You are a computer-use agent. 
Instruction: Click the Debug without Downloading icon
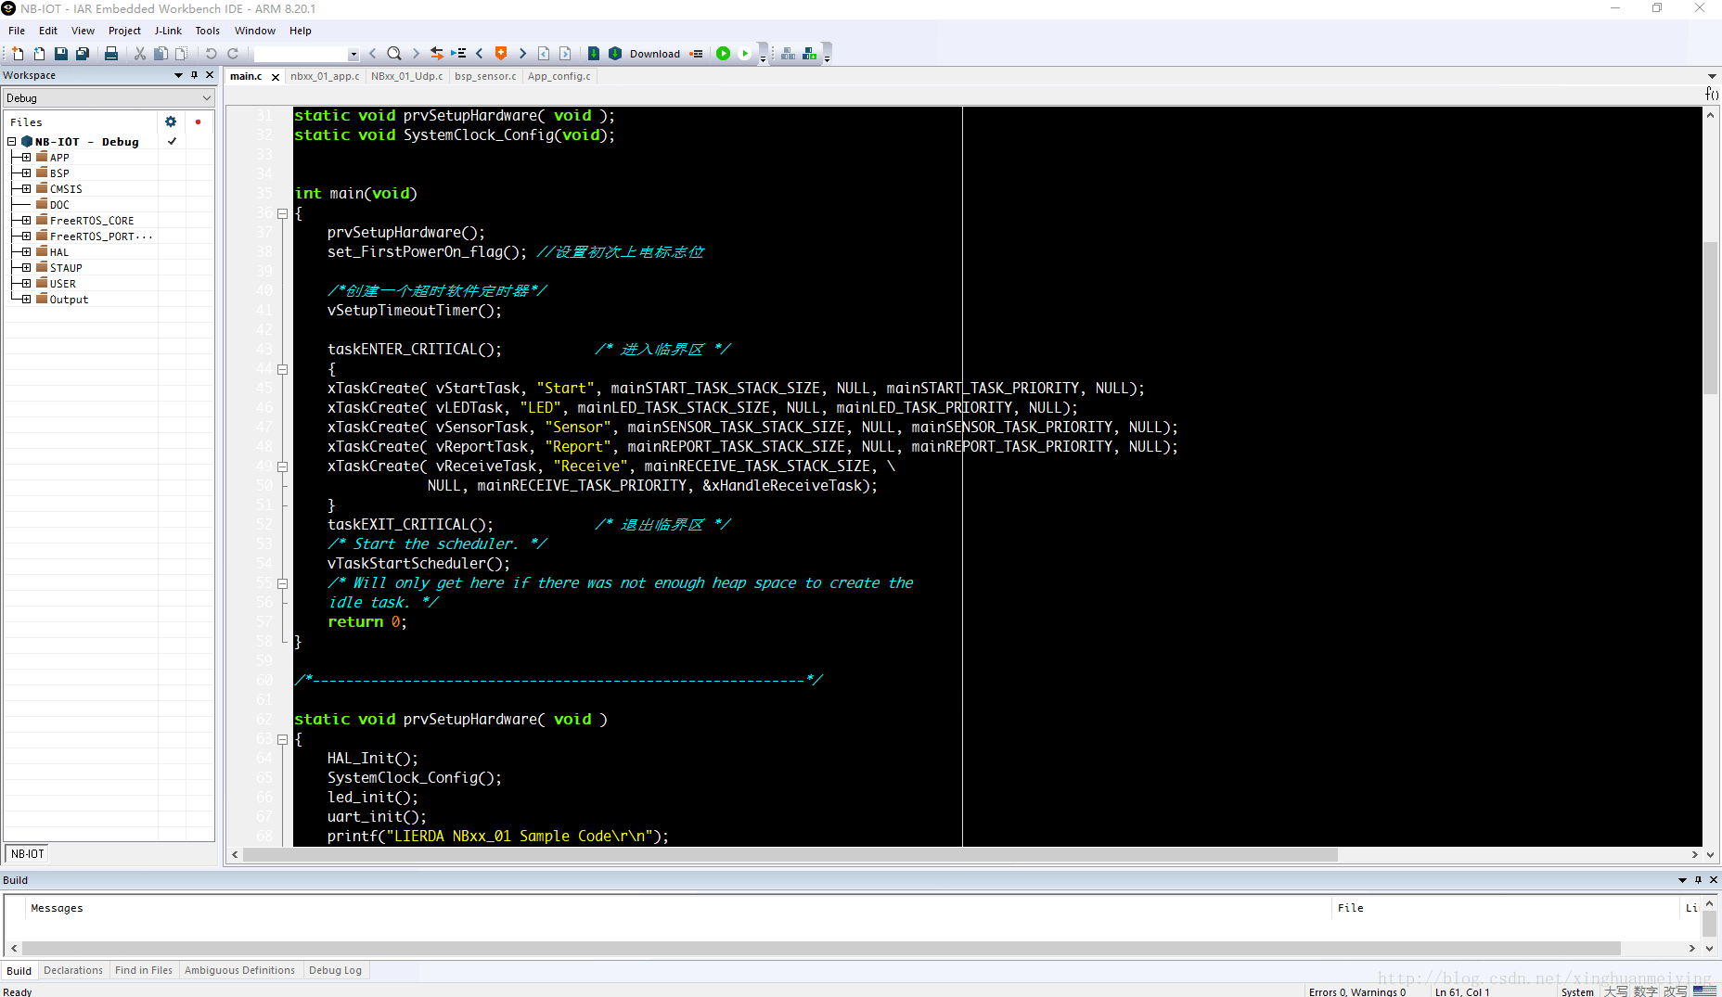click(x=745, y=54)
